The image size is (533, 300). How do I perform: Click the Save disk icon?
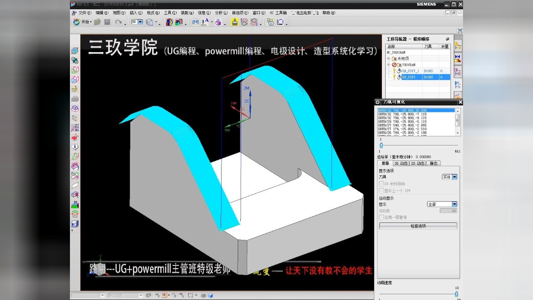107,22
